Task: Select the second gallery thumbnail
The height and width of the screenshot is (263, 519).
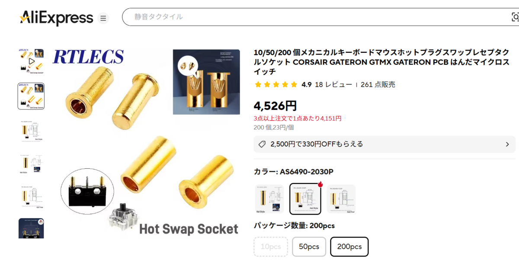Action: (x=31, y=96)
